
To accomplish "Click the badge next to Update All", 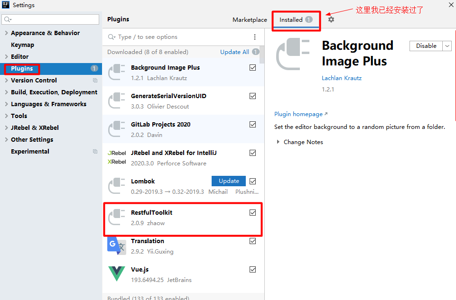I will (256, 52).
